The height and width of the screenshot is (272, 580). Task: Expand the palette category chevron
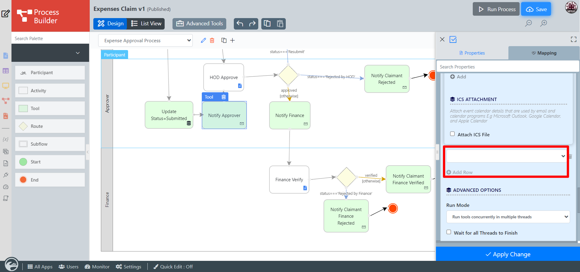tap(78, 53)
